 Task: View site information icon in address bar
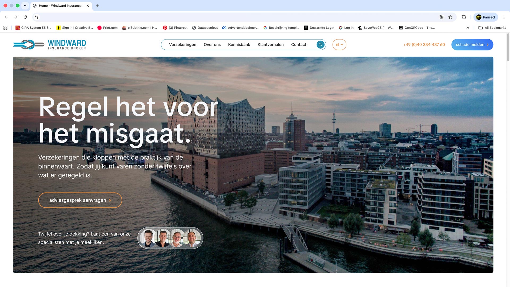click(x=37, y=17)
